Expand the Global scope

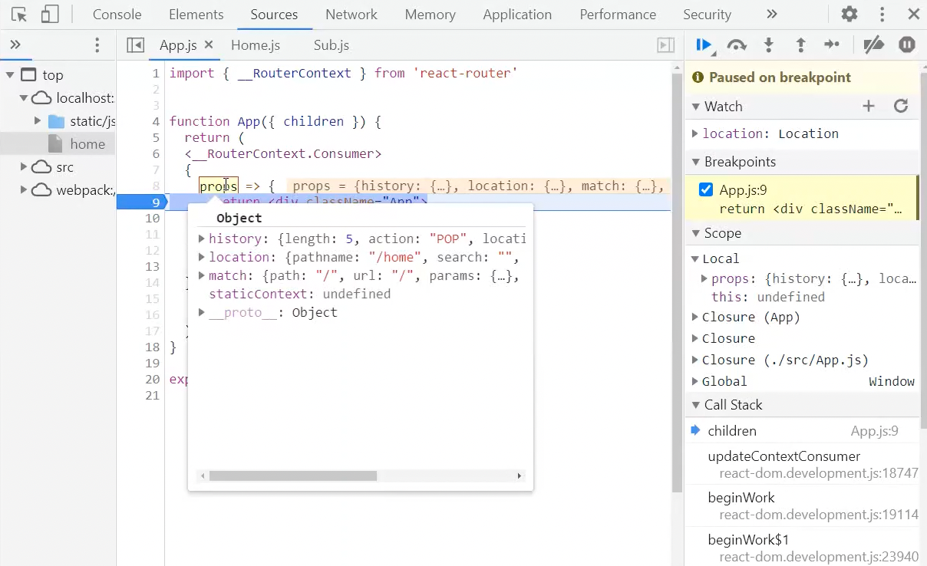point(695,381)
